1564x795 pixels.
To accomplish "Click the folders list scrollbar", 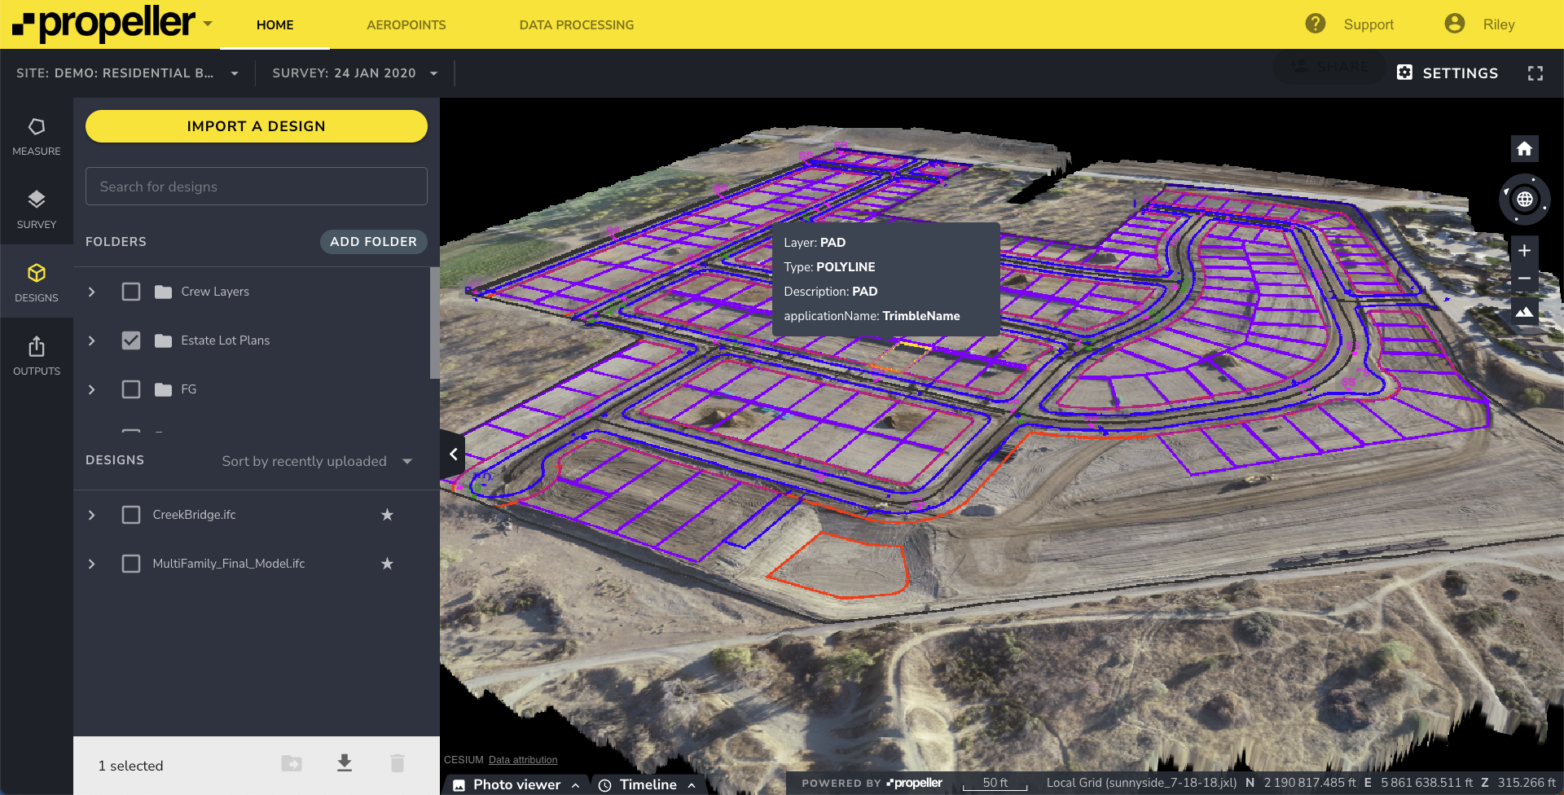I will tap(434, 323).
